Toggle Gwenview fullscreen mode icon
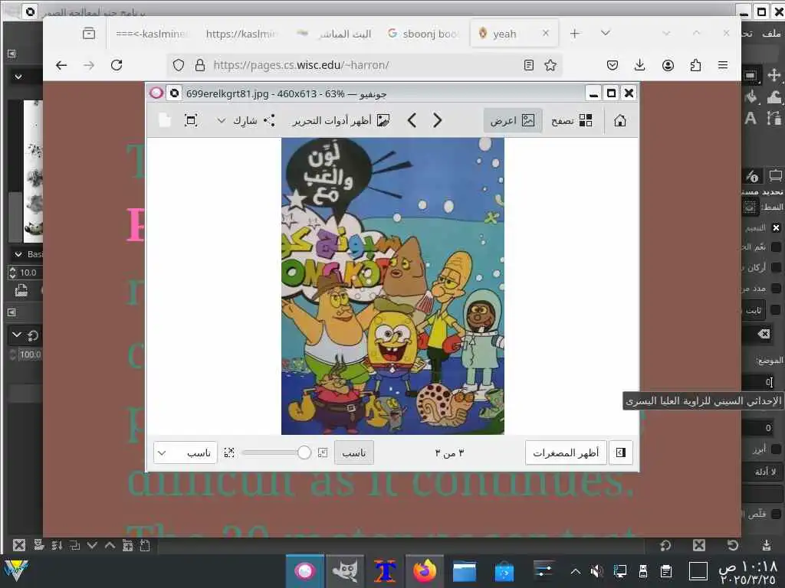Image resolution: width=785 pixels, height=588 pixels. (x=191, y=120)
